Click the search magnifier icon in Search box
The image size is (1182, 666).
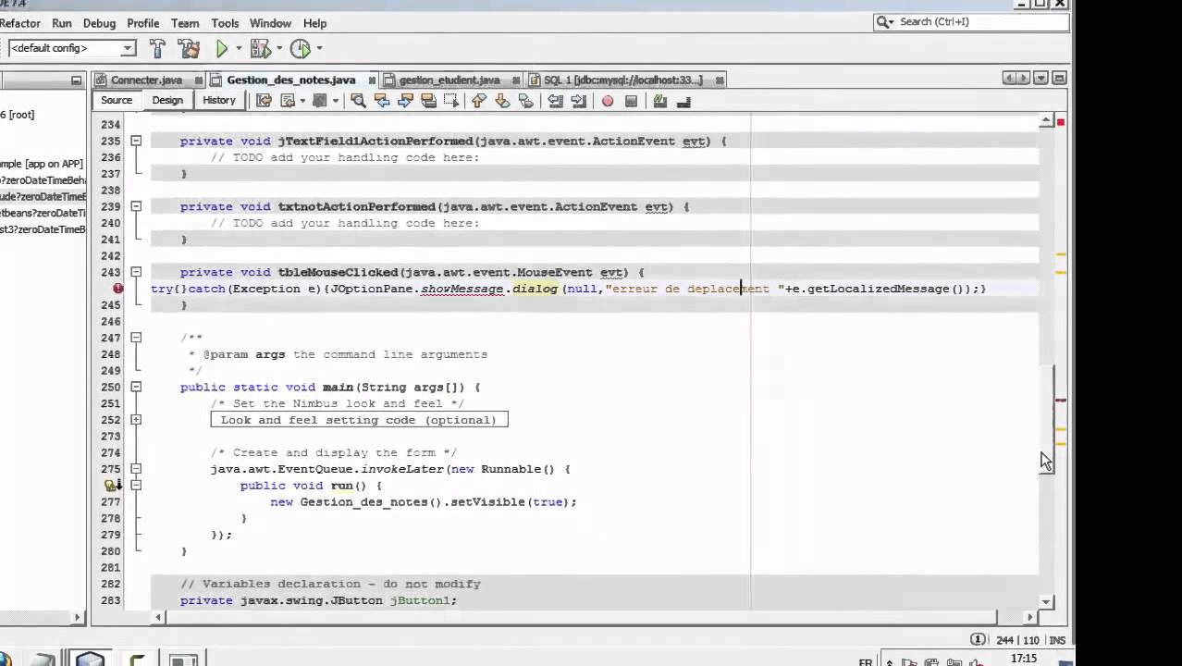pyautogui.click(x=884, y=21)
